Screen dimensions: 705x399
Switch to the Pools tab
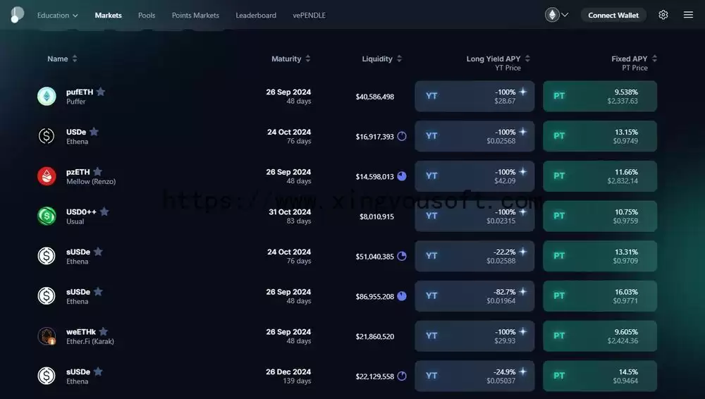(147, 16)
